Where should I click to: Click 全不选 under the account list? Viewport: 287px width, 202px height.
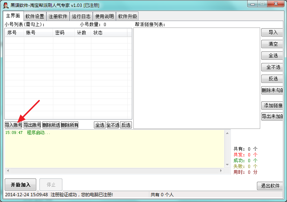pyautogui.click(x=113, y=125)
